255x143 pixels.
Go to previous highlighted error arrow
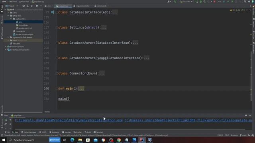pyautogui.click(x=247, y=10)
